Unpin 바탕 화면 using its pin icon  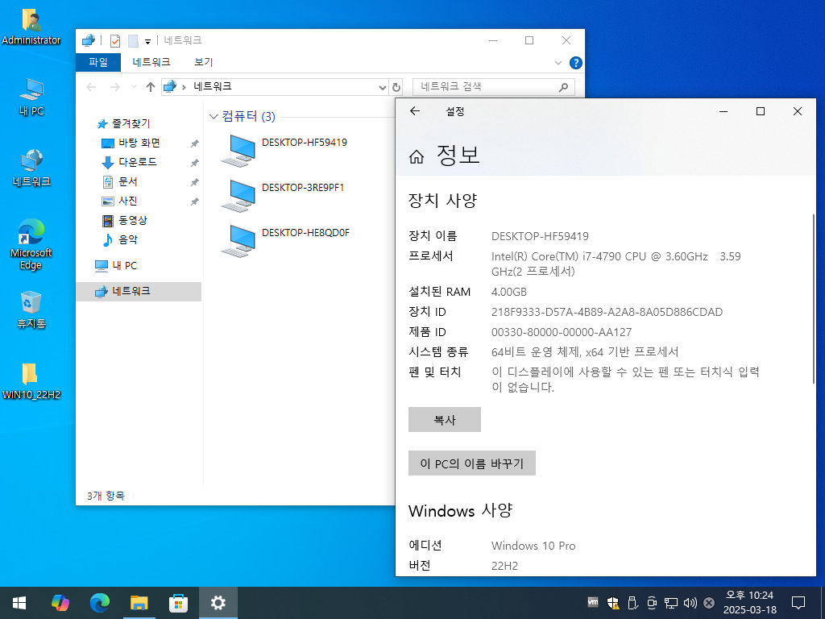click(x=194, y=143)
